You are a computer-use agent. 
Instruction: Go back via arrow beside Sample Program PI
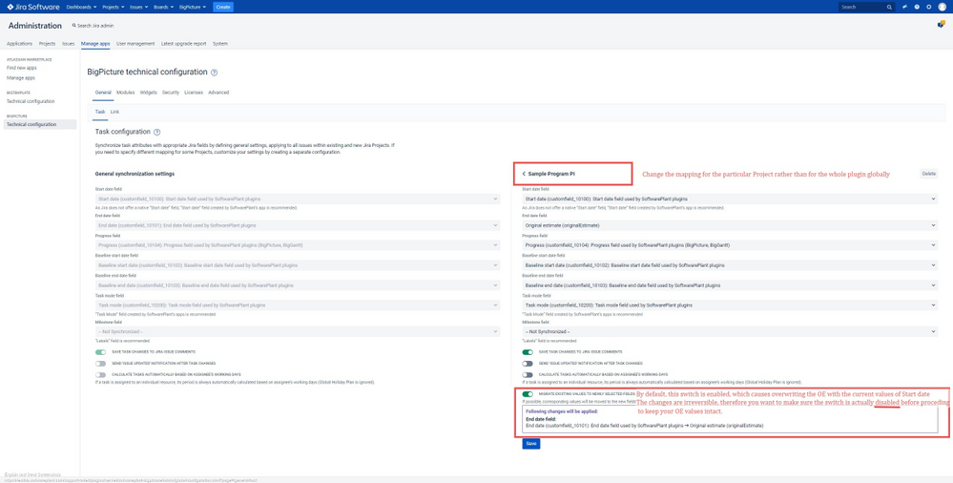[x=524, y=174]
